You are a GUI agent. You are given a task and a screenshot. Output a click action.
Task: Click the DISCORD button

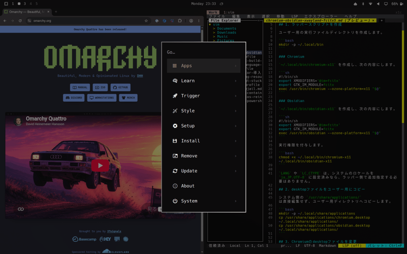click(74, 98)
